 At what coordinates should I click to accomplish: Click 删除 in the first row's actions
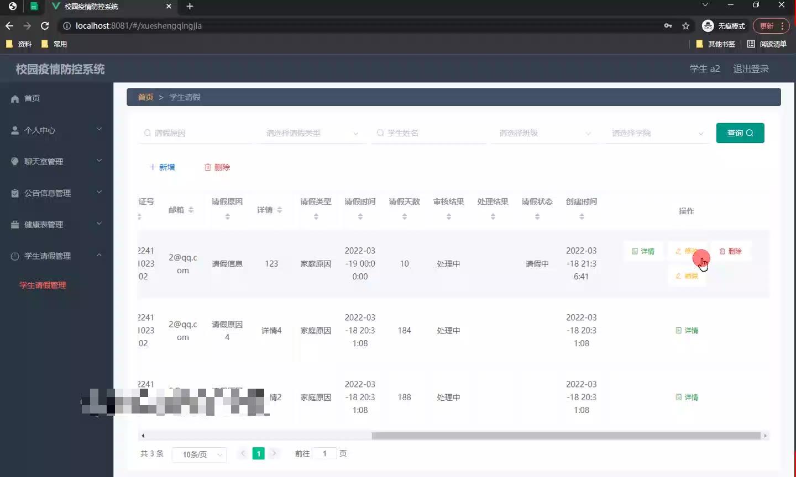coord(730,251)
